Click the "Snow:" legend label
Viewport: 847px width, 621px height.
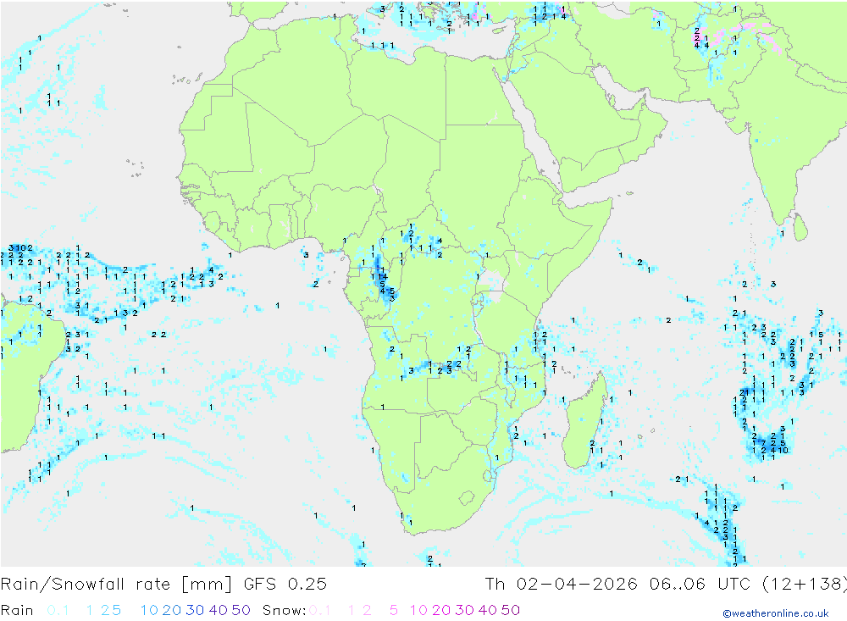pos(284,610)
